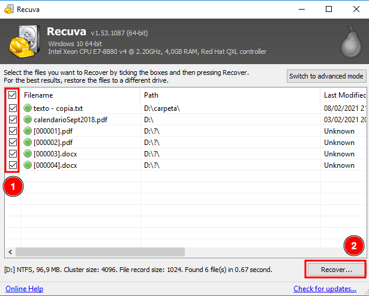Uncheck the calendarioSept2018.pdf checkbox
The width and height of the screenshot is (369, 296).
(x=13, y=120)
